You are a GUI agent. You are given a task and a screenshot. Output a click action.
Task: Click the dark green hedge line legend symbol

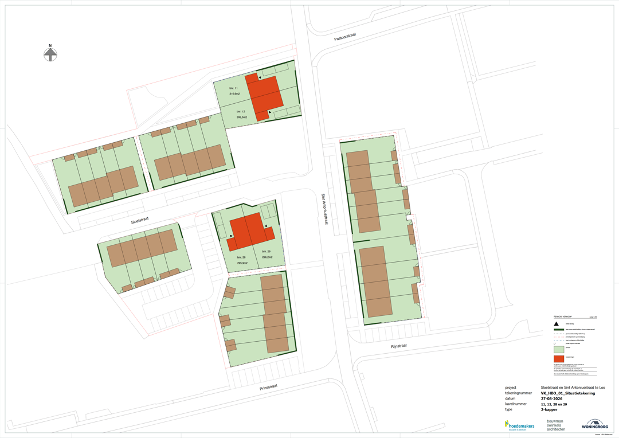[x=559, y=330]
